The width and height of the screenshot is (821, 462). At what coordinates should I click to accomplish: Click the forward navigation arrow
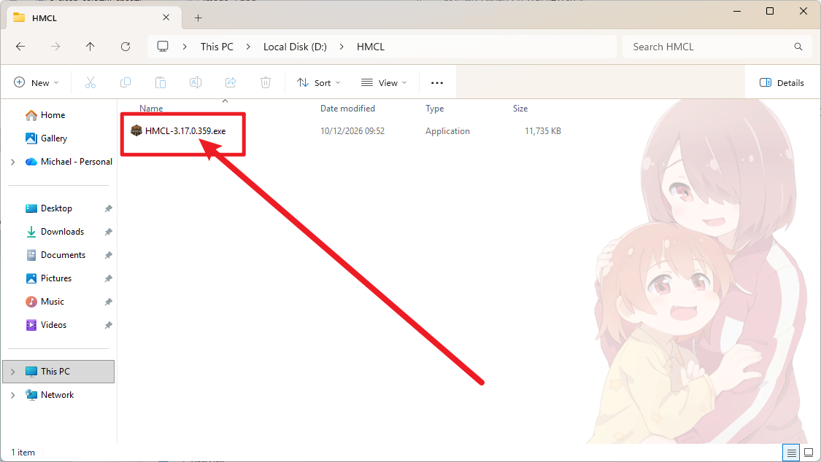[55, 47]
